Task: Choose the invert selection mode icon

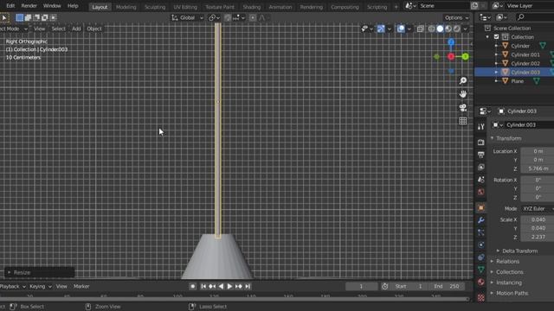Action: pos(45,17)
